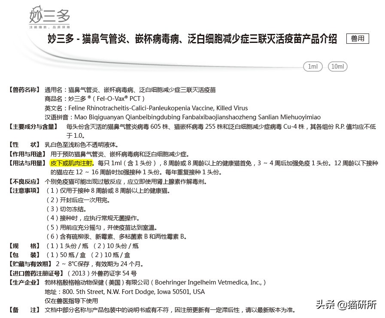The width and height of the screenshot is (385, 318).
Task: Click the product introduction page title
Action: point(192,39)
